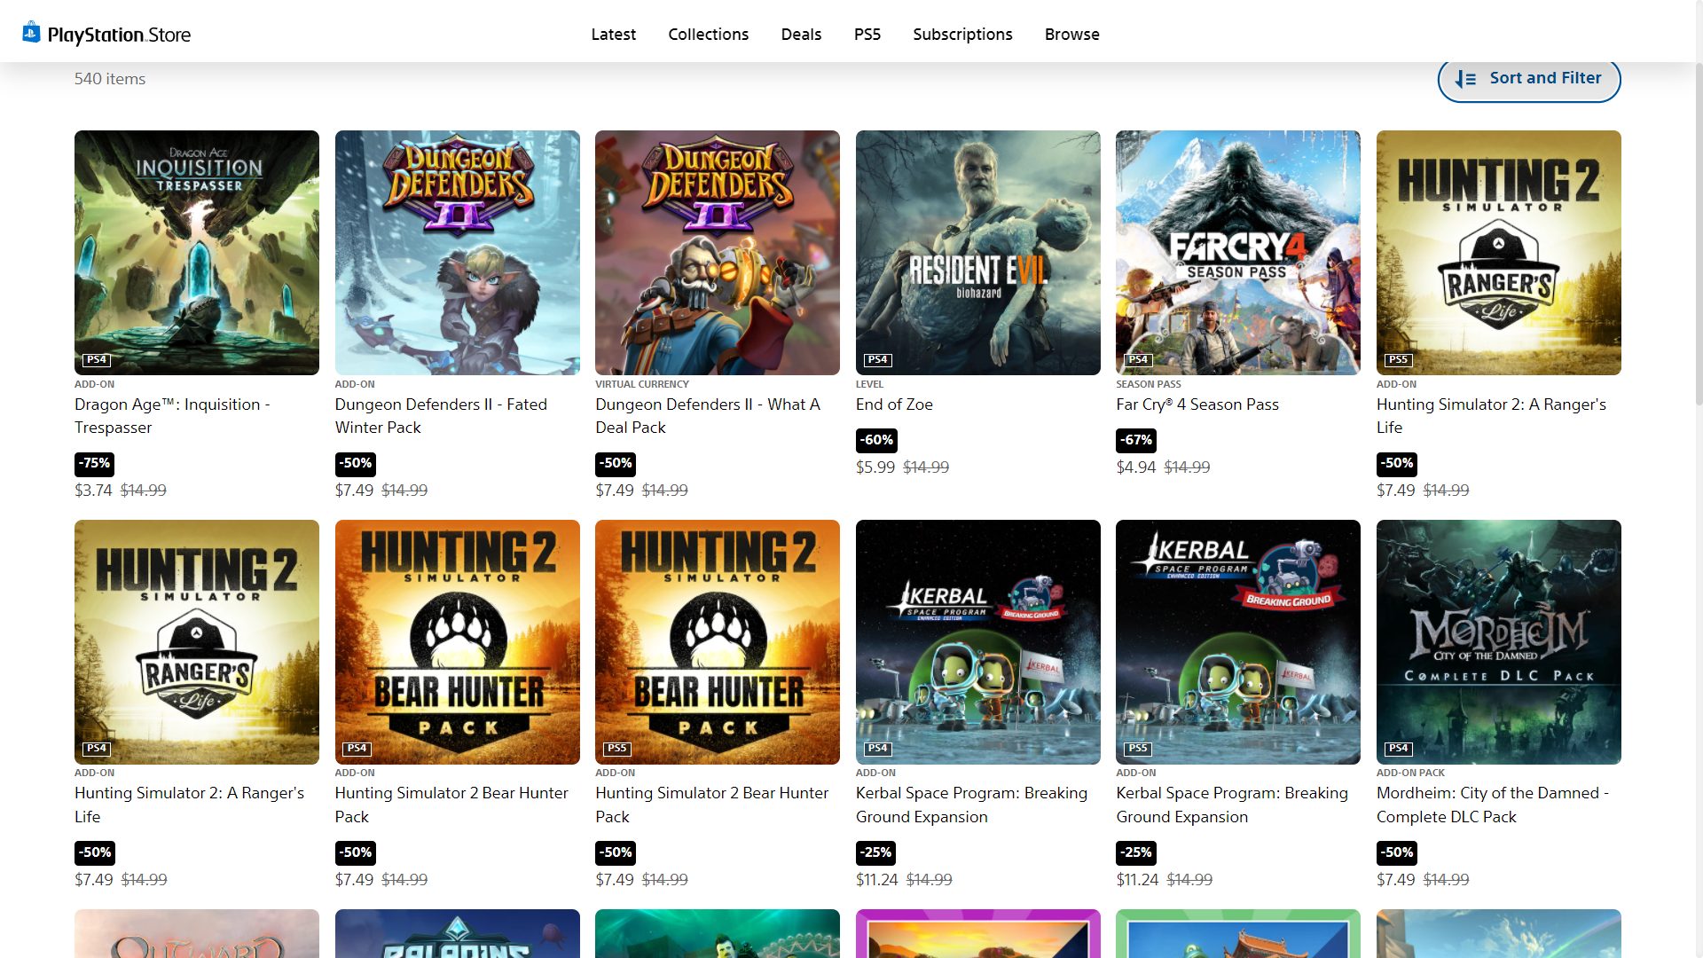Go to the Deals tab
The image size is (1703, 958).
[x=801, y=35]
